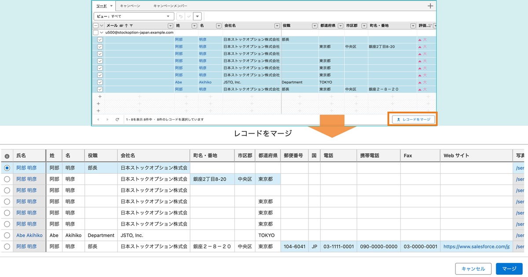528x277 pixels.
Task: Click the next page arrow in the grid footer
Action: coord(107,120)
